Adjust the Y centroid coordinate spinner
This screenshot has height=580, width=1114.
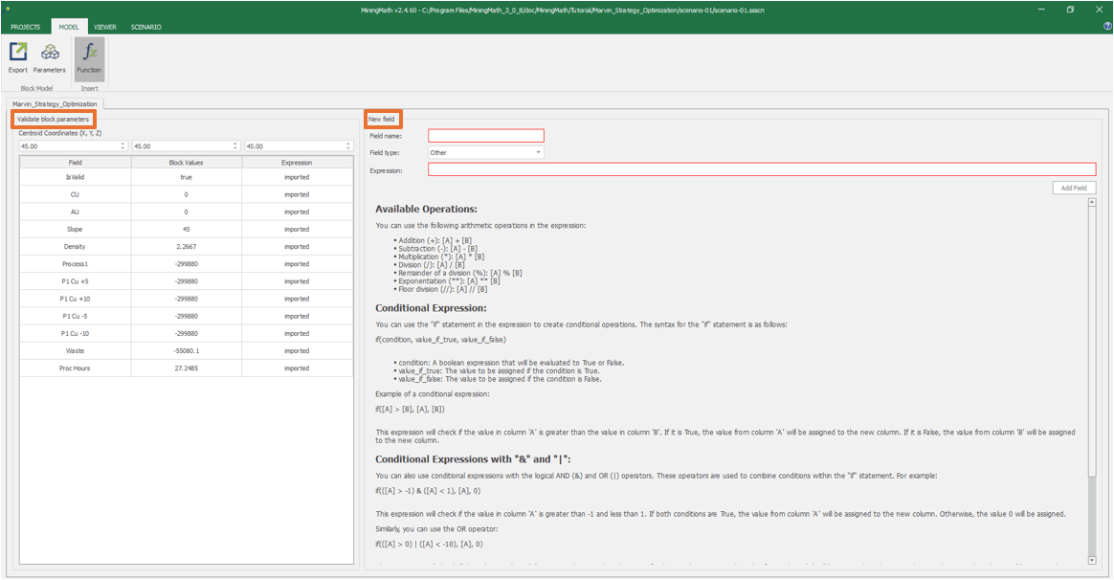pos(235,146)
